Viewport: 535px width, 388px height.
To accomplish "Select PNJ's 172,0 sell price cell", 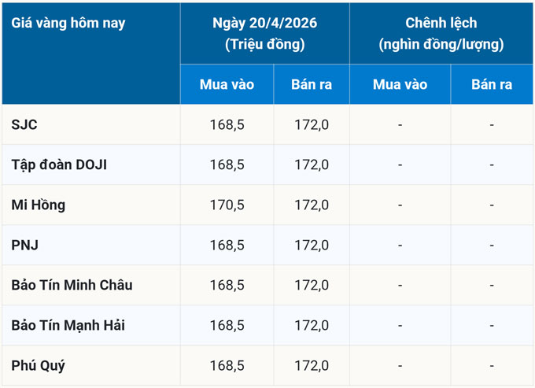I will coord(312,245).
